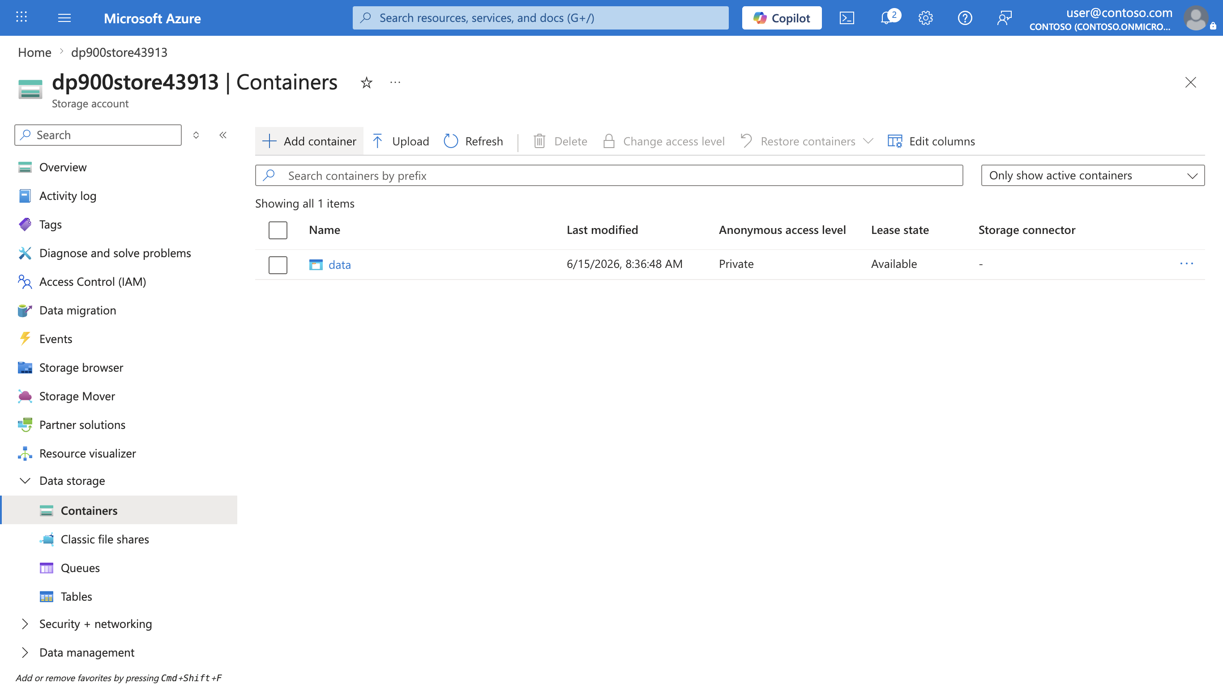Open the Help question mark menu
The height and width of the screenshot is (687, 1223).
tap(965, 18)
